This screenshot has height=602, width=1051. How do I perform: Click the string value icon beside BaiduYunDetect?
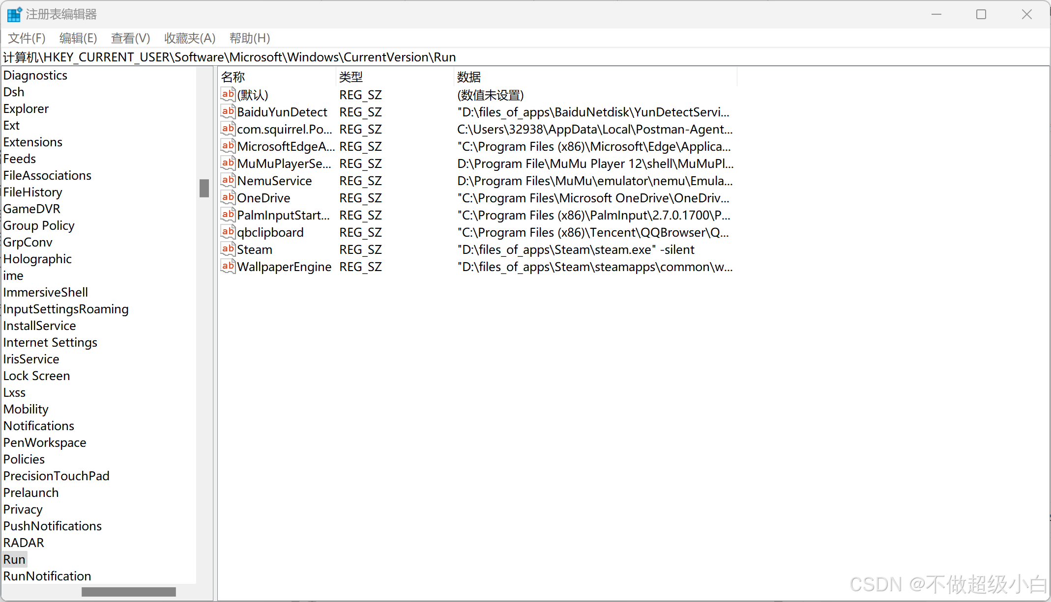pos(228,111)
